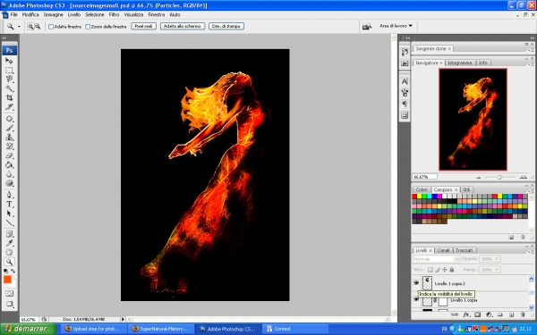Open Character panel icon in the dock
Screen dimensions: 537x335
point(405,81)
